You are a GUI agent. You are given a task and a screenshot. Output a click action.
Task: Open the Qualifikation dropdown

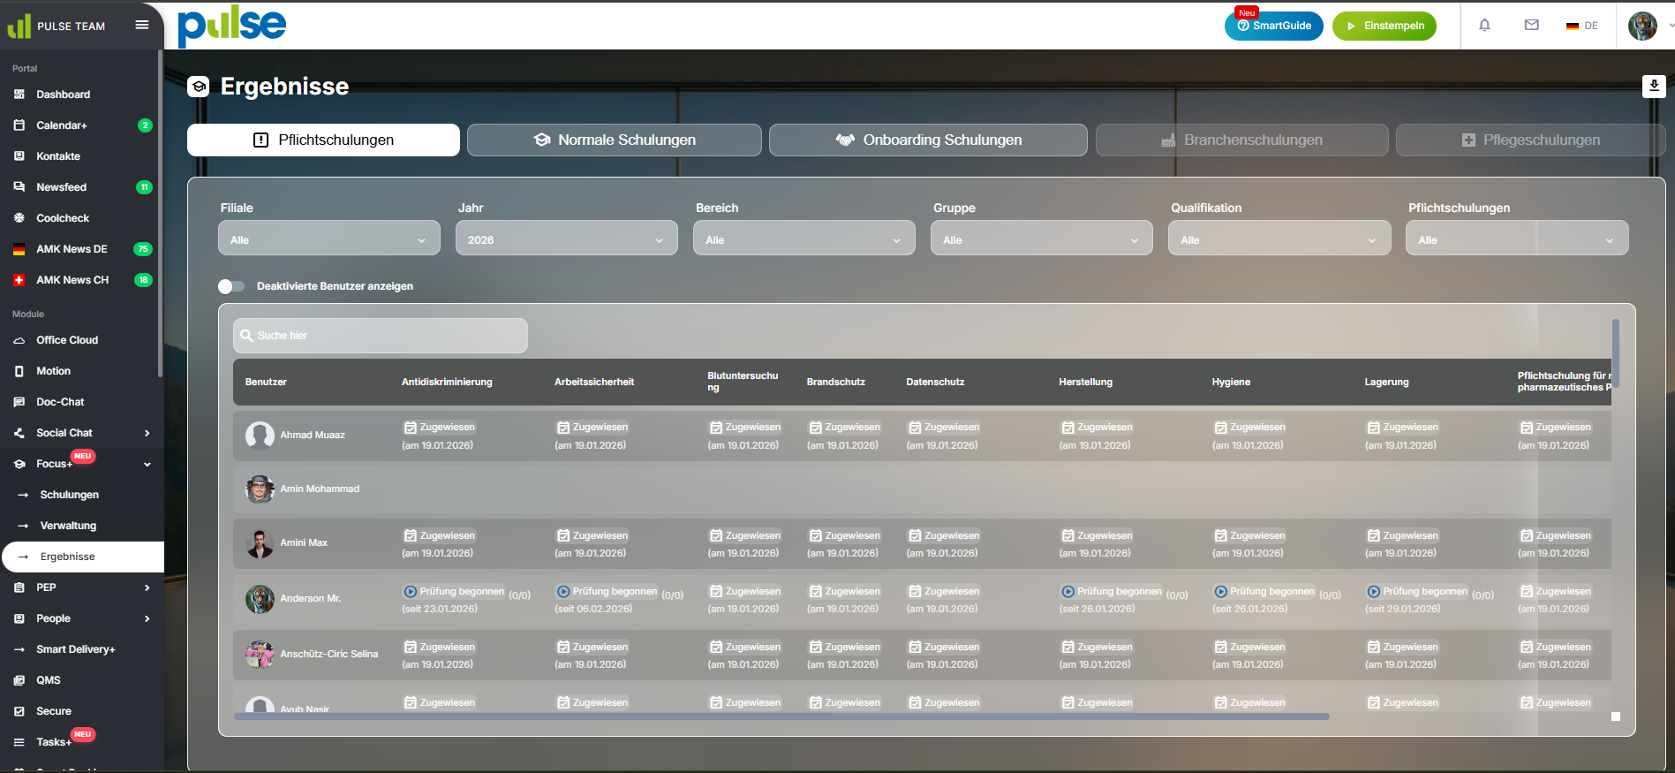pyautogui.click(x=1279, y=239)
